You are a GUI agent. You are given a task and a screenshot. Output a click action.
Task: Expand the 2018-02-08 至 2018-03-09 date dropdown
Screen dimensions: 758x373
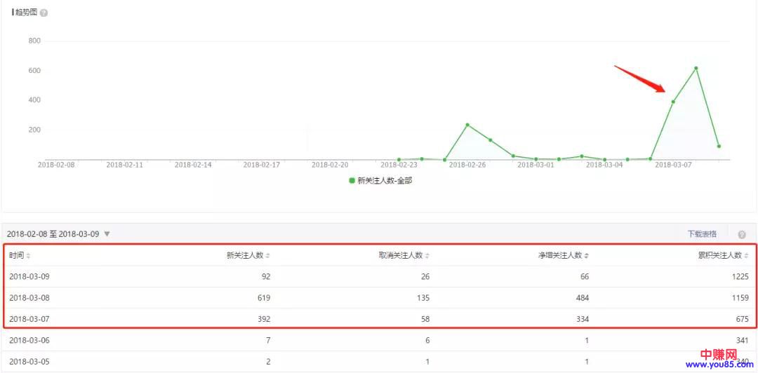[107, 233]
